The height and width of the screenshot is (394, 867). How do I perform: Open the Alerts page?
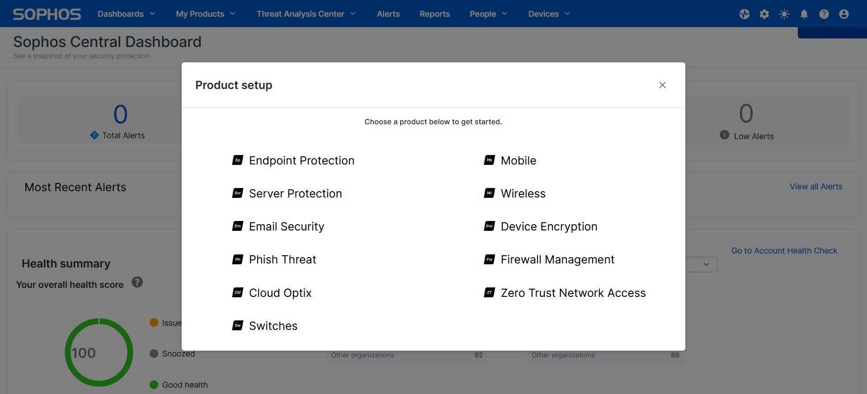tap(388, 14)
